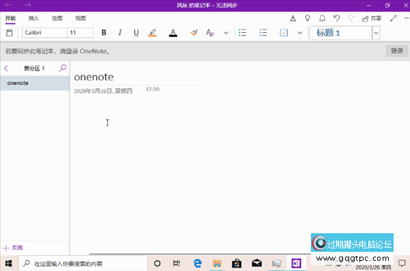This screenshot has width=410, height=271.
Task: Open the Photos app on the taskbar
Action: click(276, 263)
